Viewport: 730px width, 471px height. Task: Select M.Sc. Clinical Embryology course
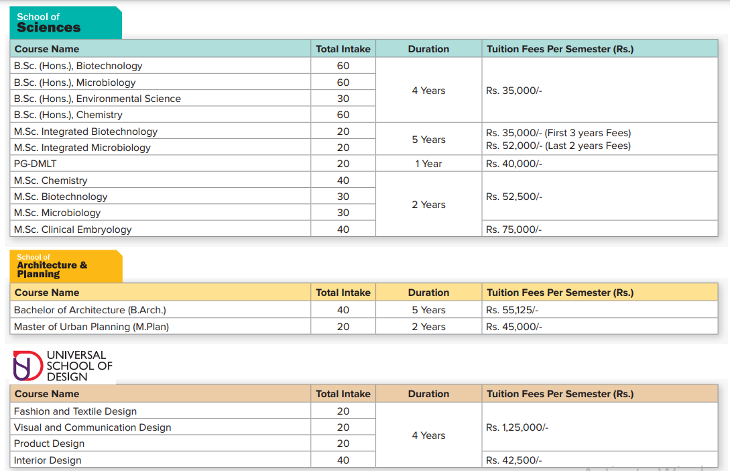[73, 229]
